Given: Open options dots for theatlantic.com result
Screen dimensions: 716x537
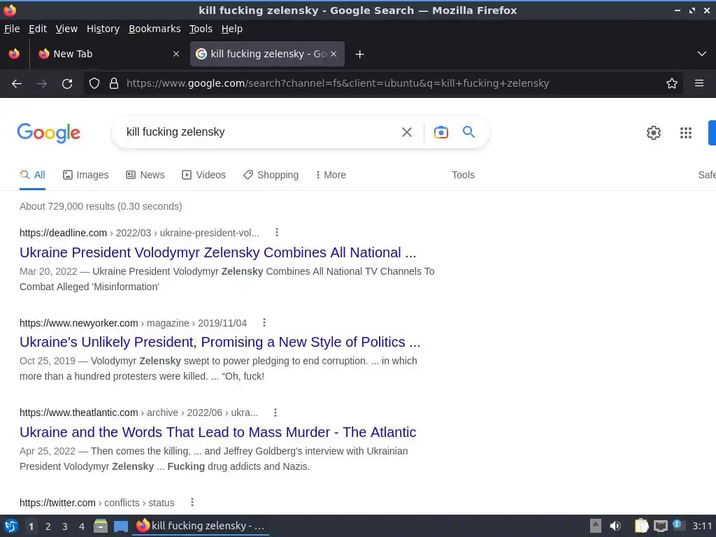Looking at the screenshot, I should pos(275,413).
